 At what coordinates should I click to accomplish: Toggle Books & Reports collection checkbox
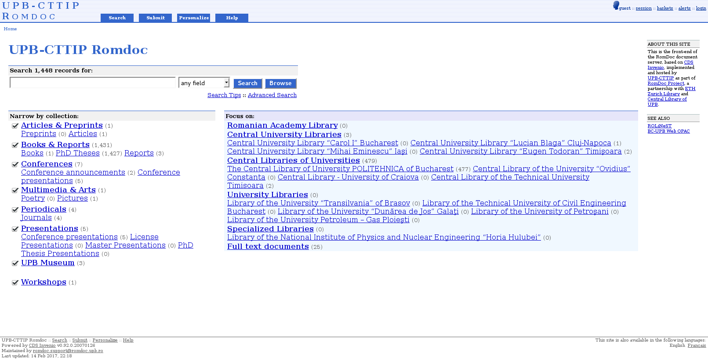tap(15, 145)
